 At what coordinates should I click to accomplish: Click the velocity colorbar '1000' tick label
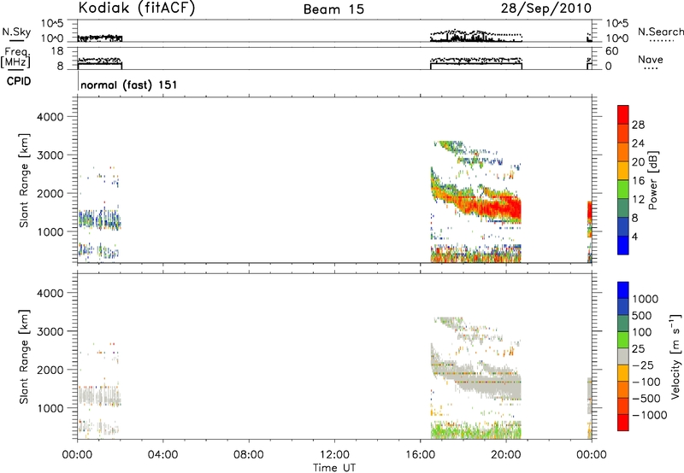point(646,299)
